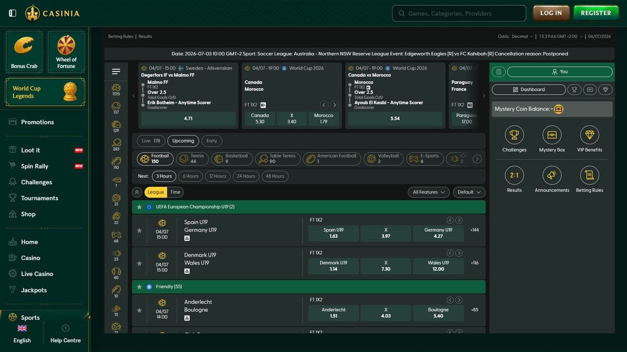Image resolution: width=627 pixels, height=352 pixels.
Task: Select the 12 Hours filter
Action: tap(217, 176)
